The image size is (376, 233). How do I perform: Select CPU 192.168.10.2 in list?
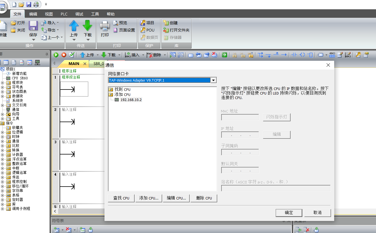coord(131,100)
